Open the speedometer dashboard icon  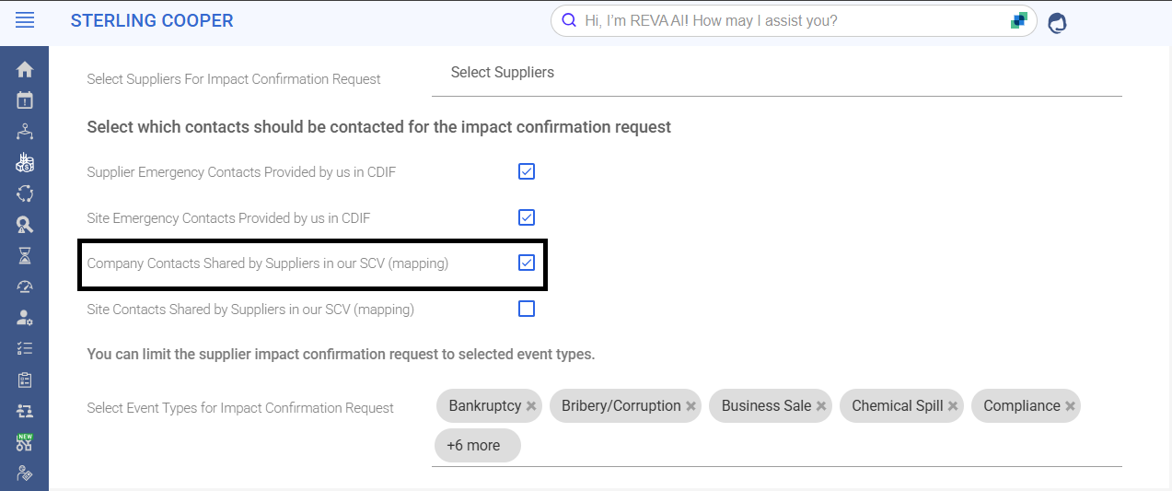(25, 286)
